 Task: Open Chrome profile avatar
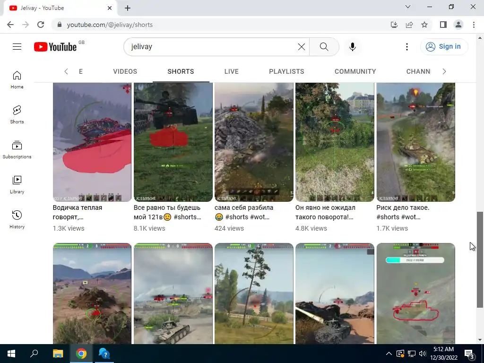tap(458, 25)
